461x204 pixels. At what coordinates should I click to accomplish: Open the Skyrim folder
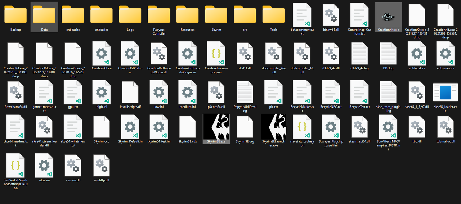click(216, 14)
